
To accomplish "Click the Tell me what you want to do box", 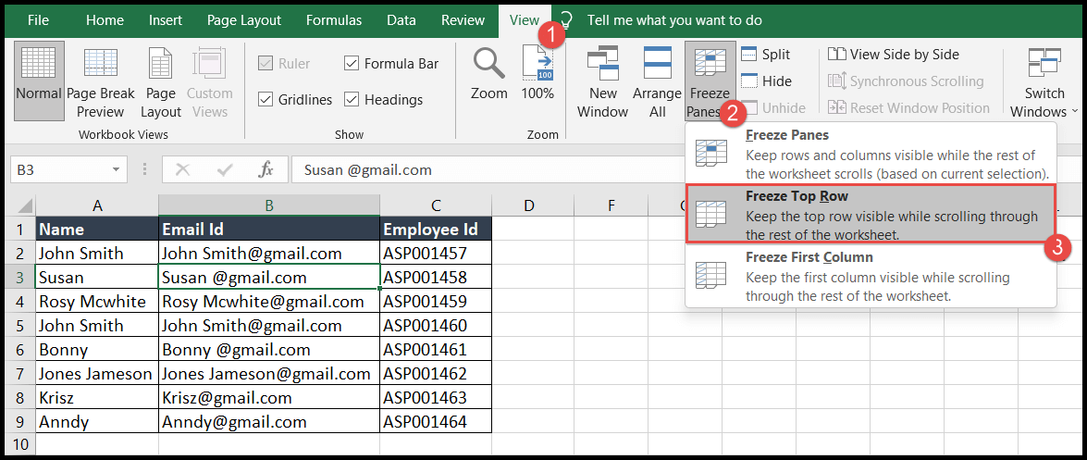I will (674, 20).
